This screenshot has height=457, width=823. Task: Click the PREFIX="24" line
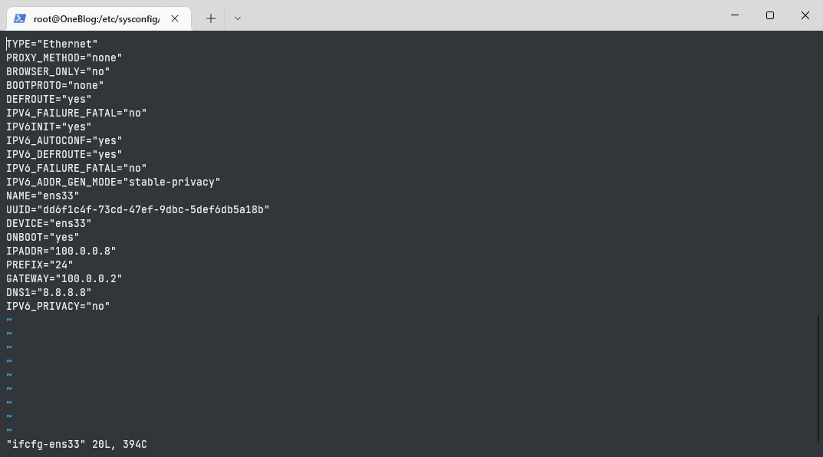tap(40, 265)
